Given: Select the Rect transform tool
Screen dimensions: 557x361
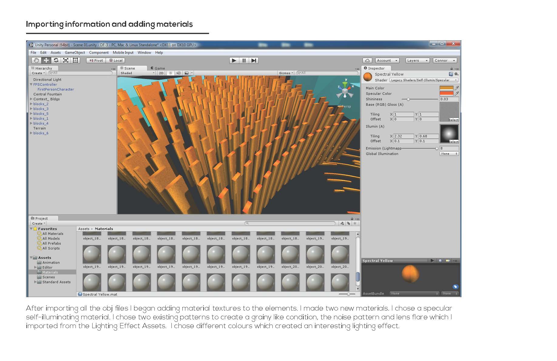Looking at the screenshot, I should (x=75, y=60).
